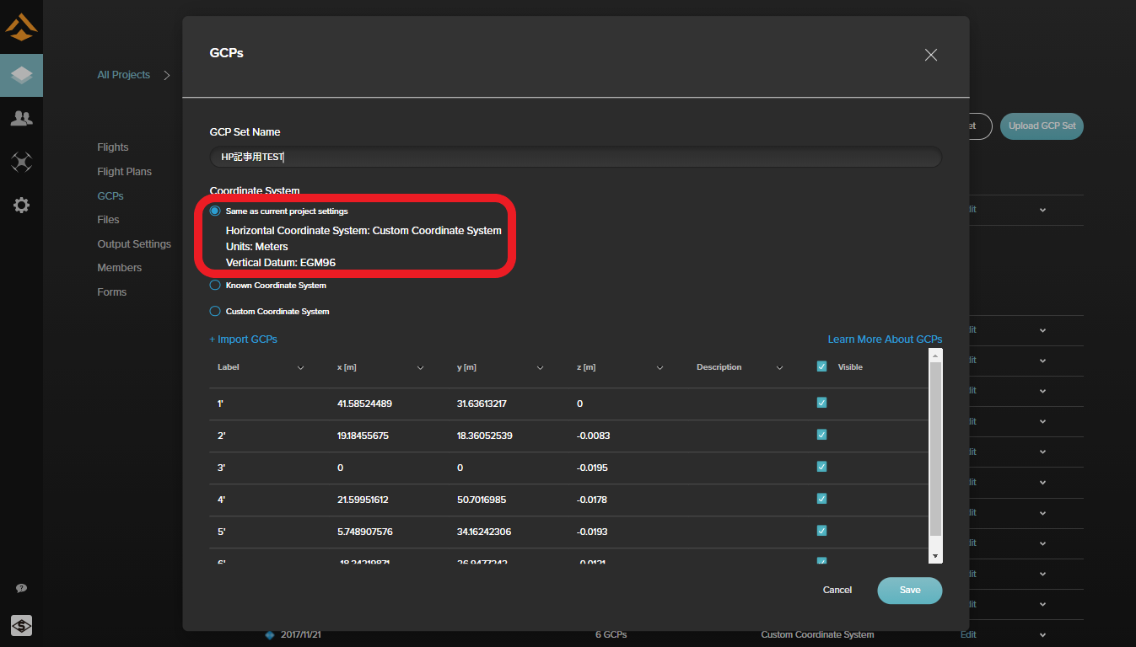Close the GCPs dialog with X

coord(931,55)
